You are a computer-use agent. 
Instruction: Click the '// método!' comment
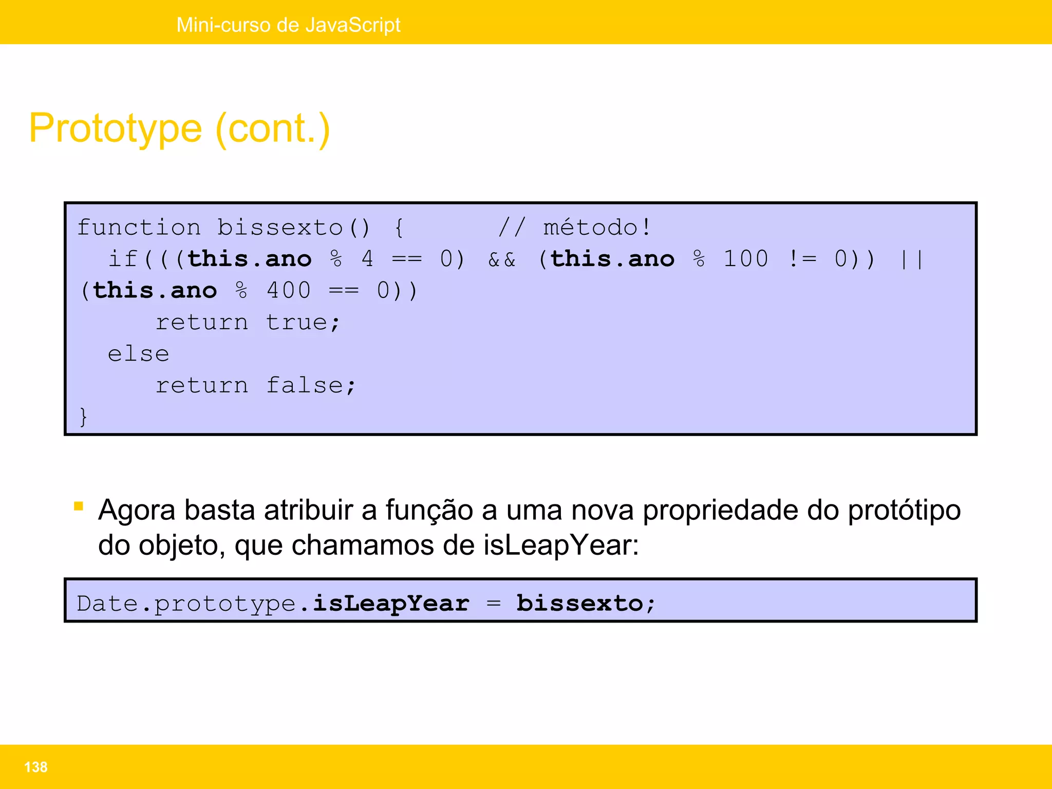pyautogui.click(x=574, y=227)
